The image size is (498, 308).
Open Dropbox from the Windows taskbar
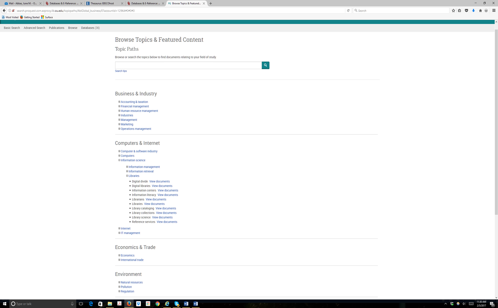[x=138, y=304]
